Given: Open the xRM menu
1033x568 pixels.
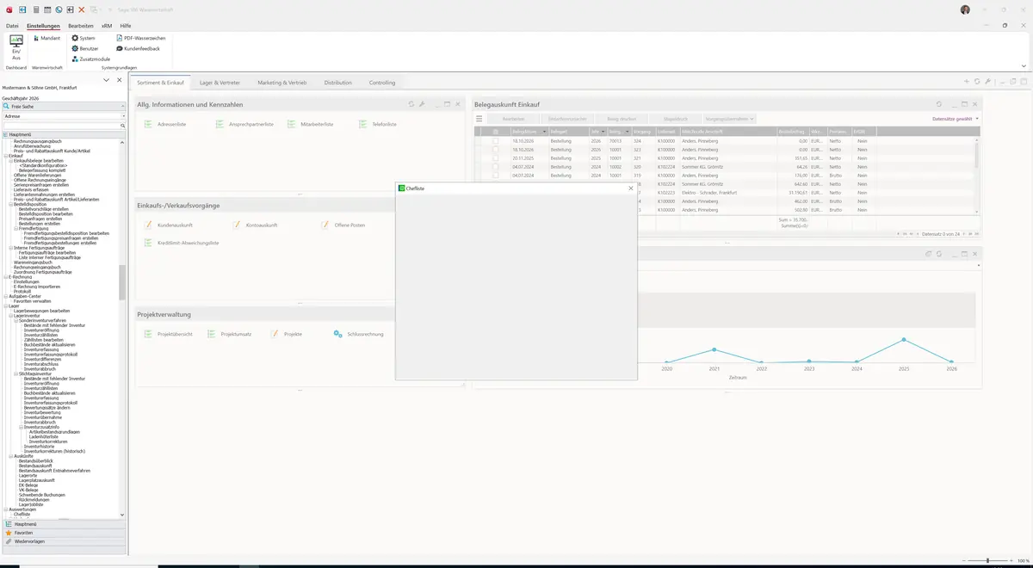Looking at the screenshot, I should pos(107,26).
